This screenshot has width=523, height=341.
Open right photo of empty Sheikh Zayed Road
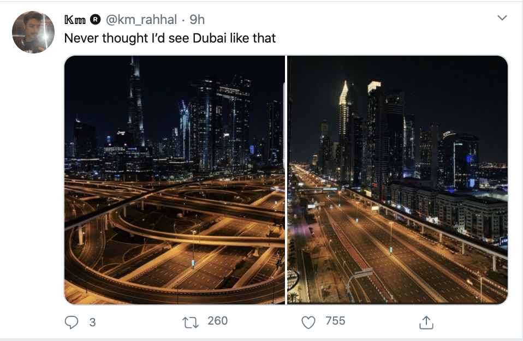coord(397,180)
